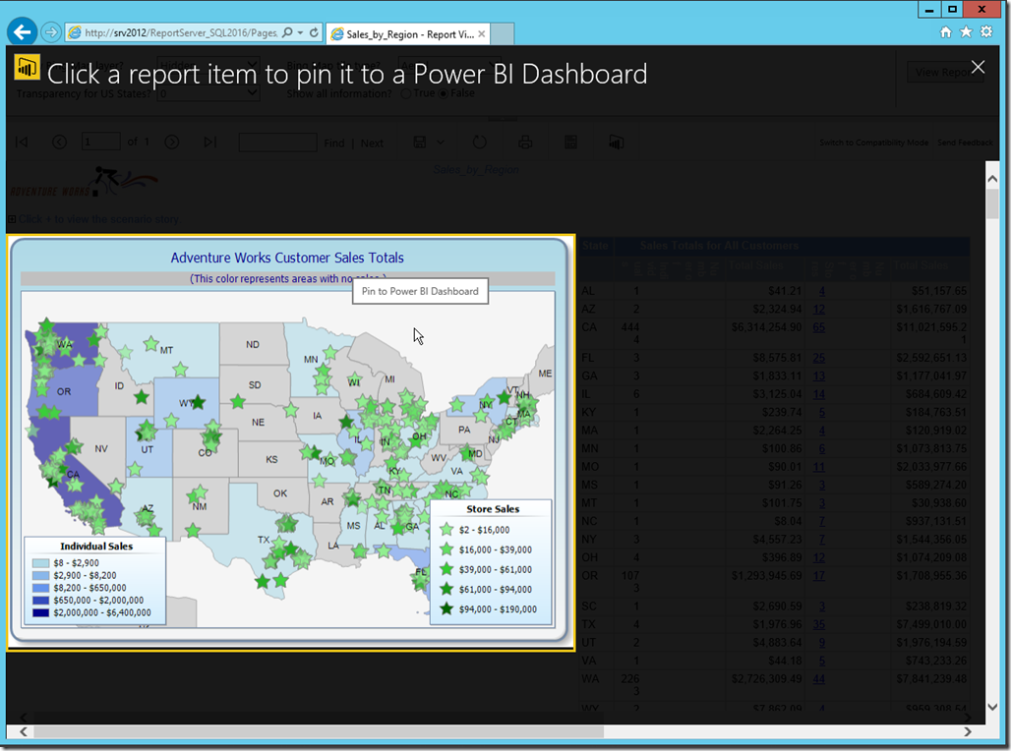Click the Find text input box
The image size is (1011, 751).
click(278, 142)
